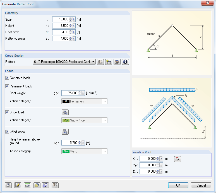The width and height of the screenshot is (216, 193).
Task: Toggle the Snow load checkbox
Action: click(x=7, y=112)
